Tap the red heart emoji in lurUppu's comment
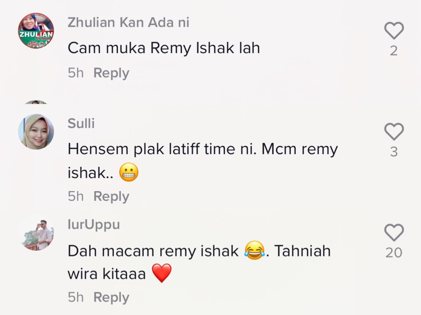 162,273
